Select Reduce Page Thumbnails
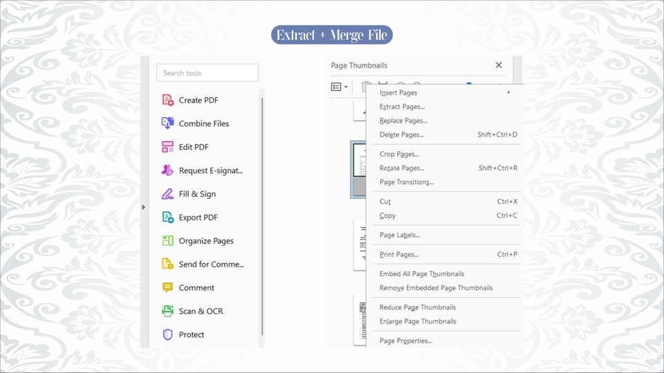Viewport: 664px width, 373px height. click(445, 307)
